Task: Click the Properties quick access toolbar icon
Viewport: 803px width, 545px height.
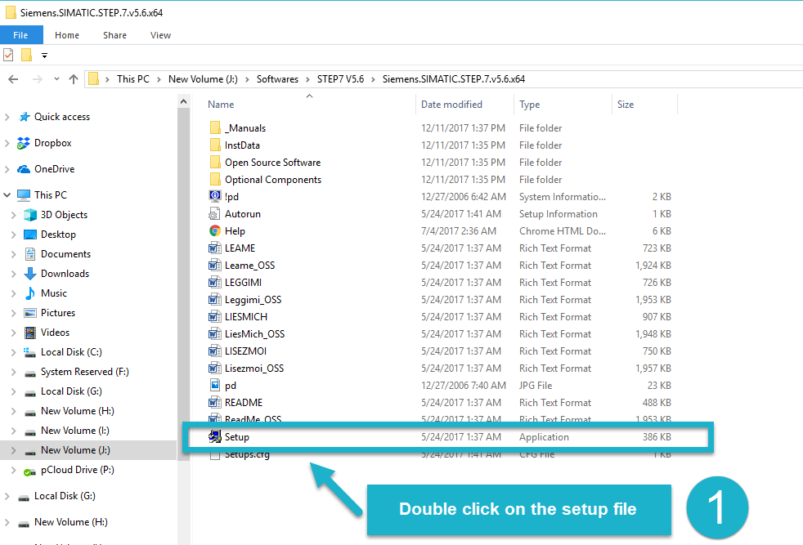Action: 8,55
